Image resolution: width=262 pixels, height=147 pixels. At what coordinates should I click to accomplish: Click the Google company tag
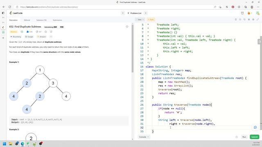[29, 37]
